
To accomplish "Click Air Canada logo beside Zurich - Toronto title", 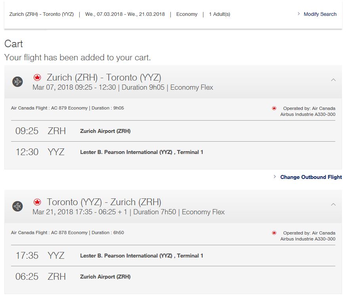I will pyautogui.click(x=38, y=77).
